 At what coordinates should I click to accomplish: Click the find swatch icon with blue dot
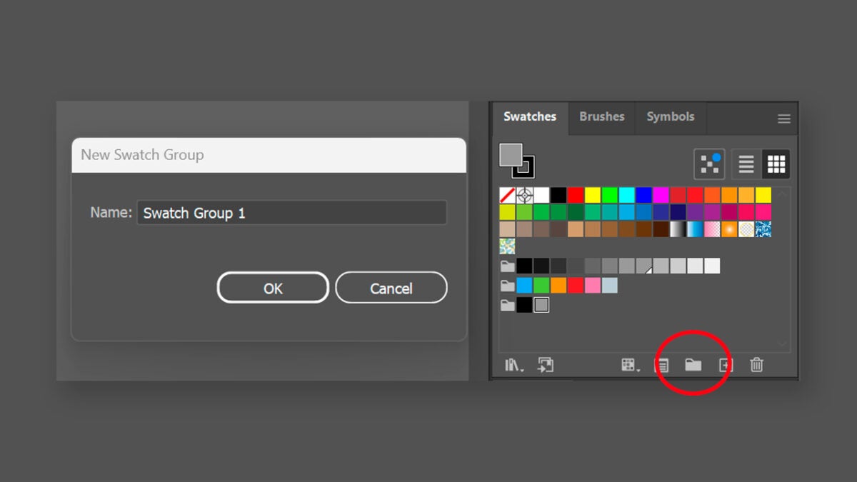[x=709, y=165]
